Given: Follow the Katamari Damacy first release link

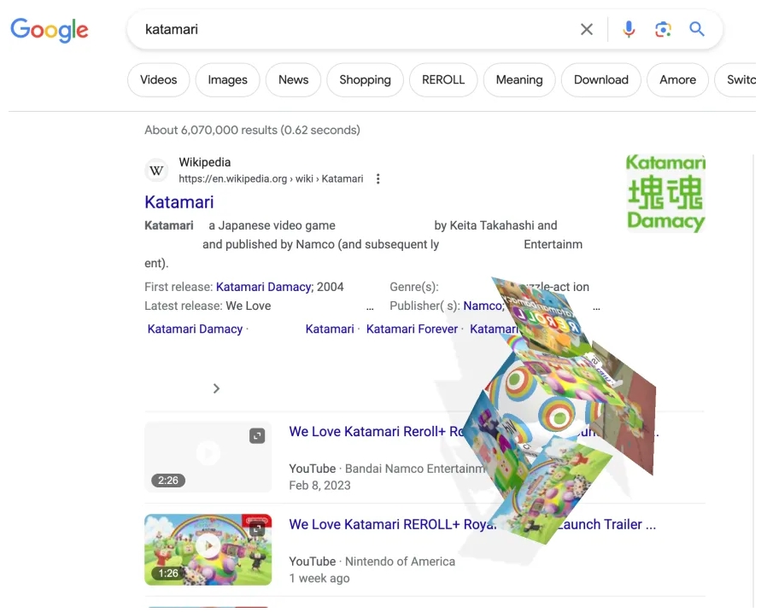Looking at the screenshot, I should pyautogui.click(x=264, y=287).
